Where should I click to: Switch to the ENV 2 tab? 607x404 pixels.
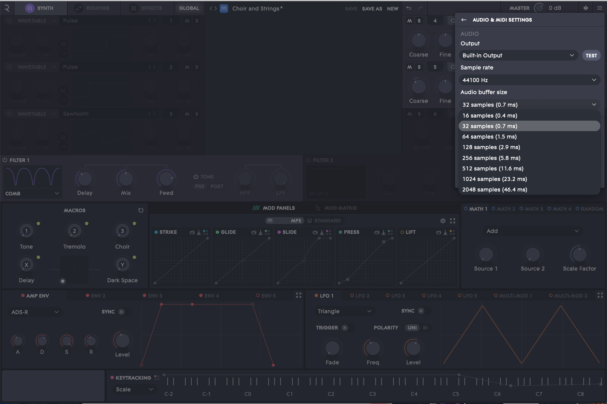[98, 296]
